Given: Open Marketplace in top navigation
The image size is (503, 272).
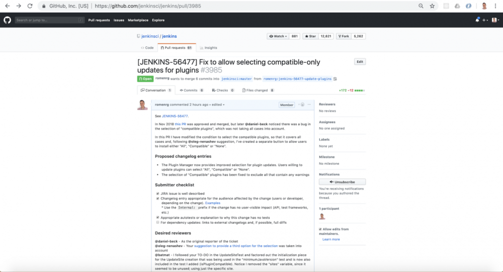Looking at the screenshot, I should click(138, 20).
